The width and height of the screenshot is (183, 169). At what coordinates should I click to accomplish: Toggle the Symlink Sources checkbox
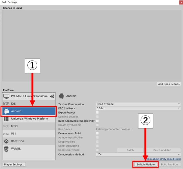(97, 117)
